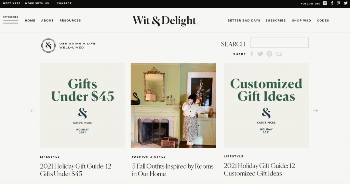Open the Instagram icon in Follow Us
Screen dimensions: 350x184
click(325, 3)
